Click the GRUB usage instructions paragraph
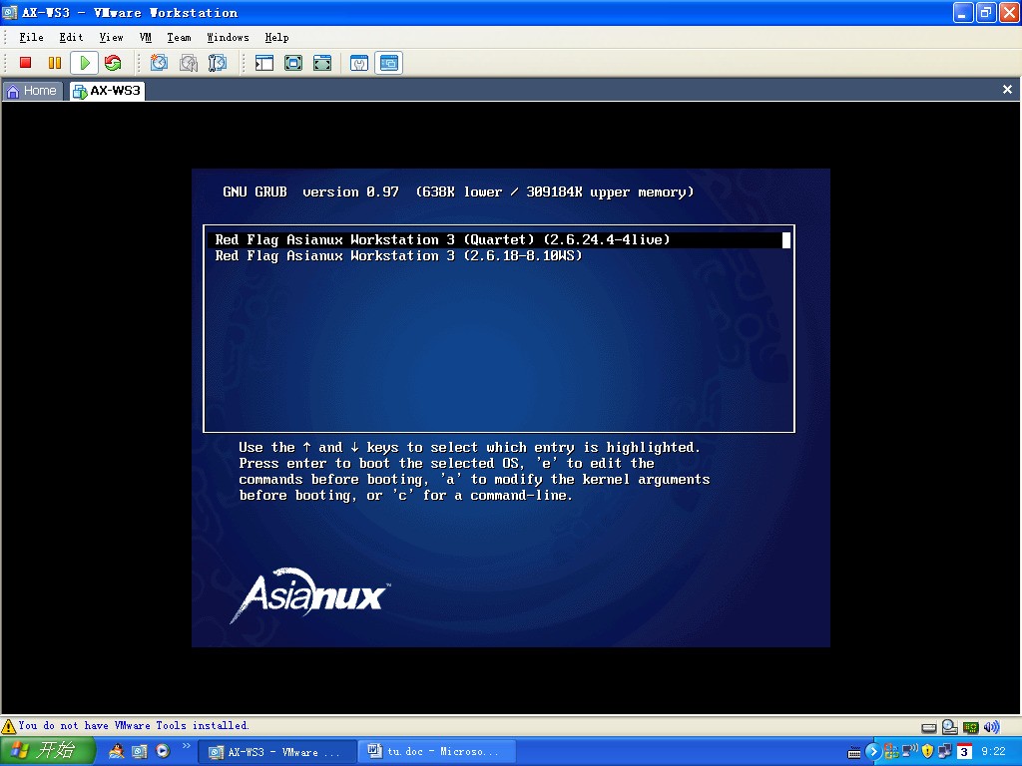1022x766 pixels. [x=474, y=471]
